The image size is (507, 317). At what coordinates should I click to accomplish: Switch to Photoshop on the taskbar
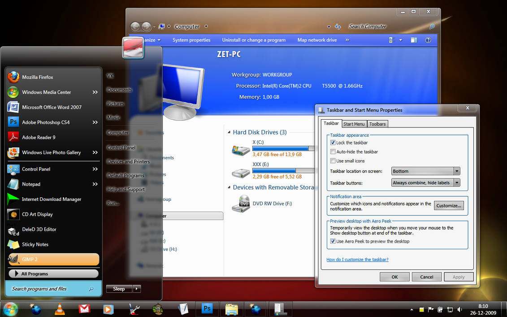207,308
